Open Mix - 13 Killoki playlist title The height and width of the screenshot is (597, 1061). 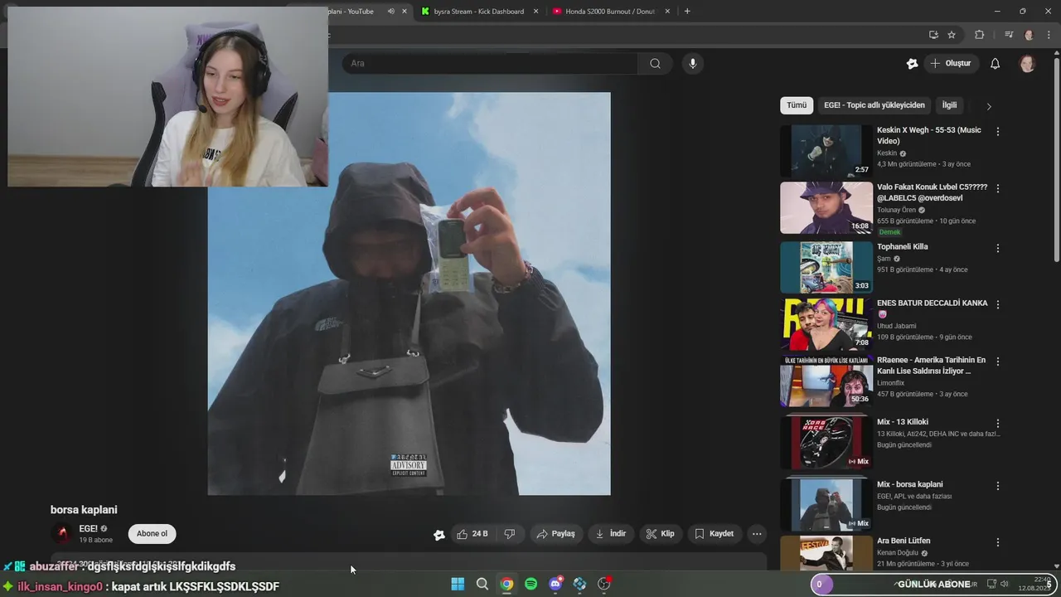point(903,422)
